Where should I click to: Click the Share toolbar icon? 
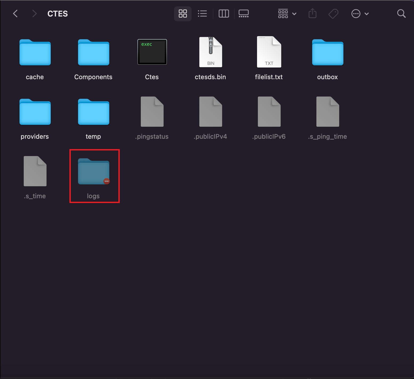(312, 14)
